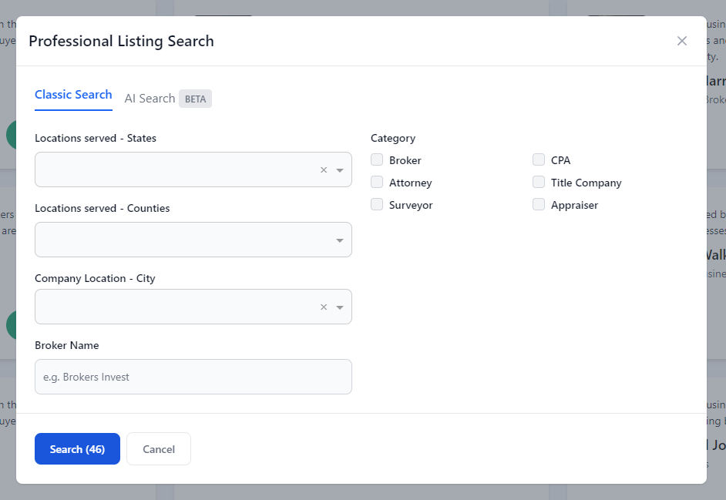726x500 pixels.
Task: Check the Broker category checkbox
Action: click(377, 160)
